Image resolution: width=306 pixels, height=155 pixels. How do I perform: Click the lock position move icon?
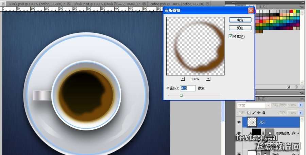[259, 113]
